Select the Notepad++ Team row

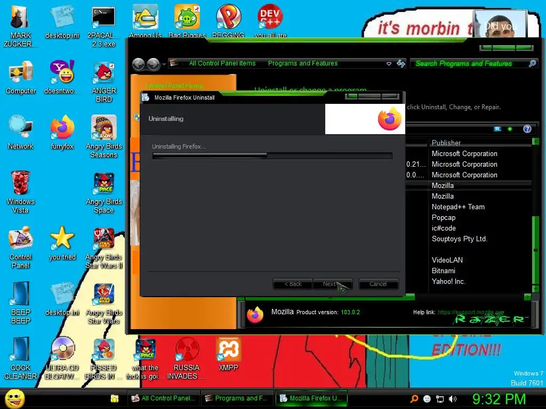pos(458,207)
